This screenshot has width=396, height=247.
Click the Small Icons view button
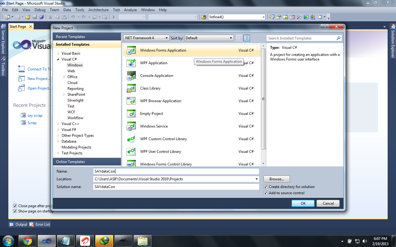[239, 38]
